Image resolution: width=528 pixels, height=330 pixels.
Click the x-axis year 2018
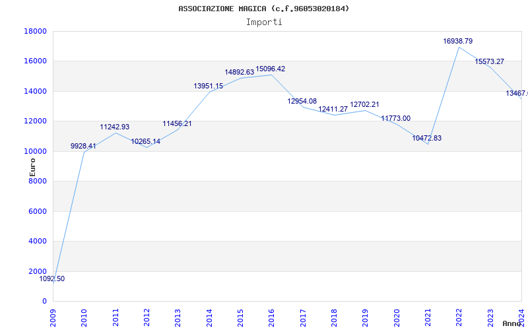tap(334, 318)
